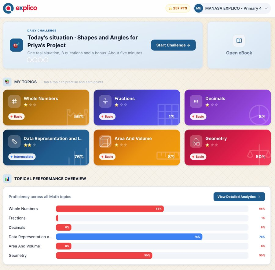The width and height of the screenshot is (275, 270).
Task: Click the Decimals 0.0 icon
Action: tap(196, 101)
